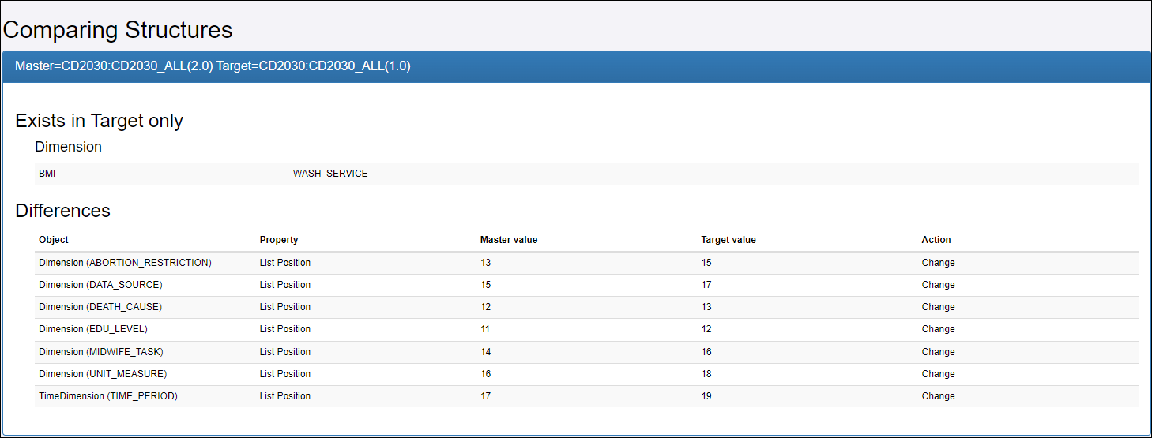The height and width of the screenshot is (438, 1152).
Task: Select the TimeDimension (TIME_PERIOD) row
Action: click(x=108, y=396)
